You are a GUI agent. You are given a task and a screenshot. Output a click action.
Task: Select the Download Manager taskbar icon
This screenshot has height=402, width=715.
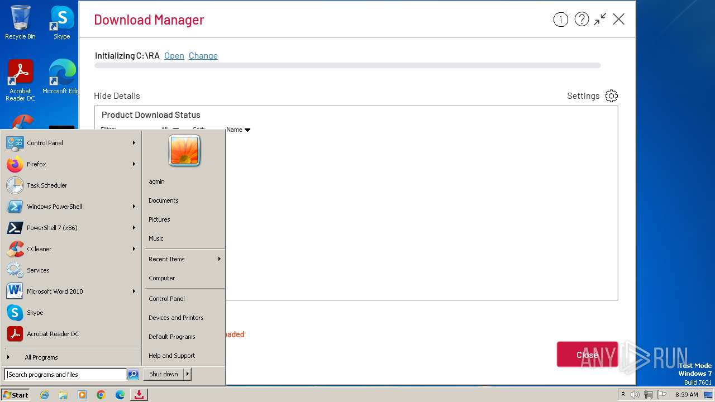coord(139,395)
